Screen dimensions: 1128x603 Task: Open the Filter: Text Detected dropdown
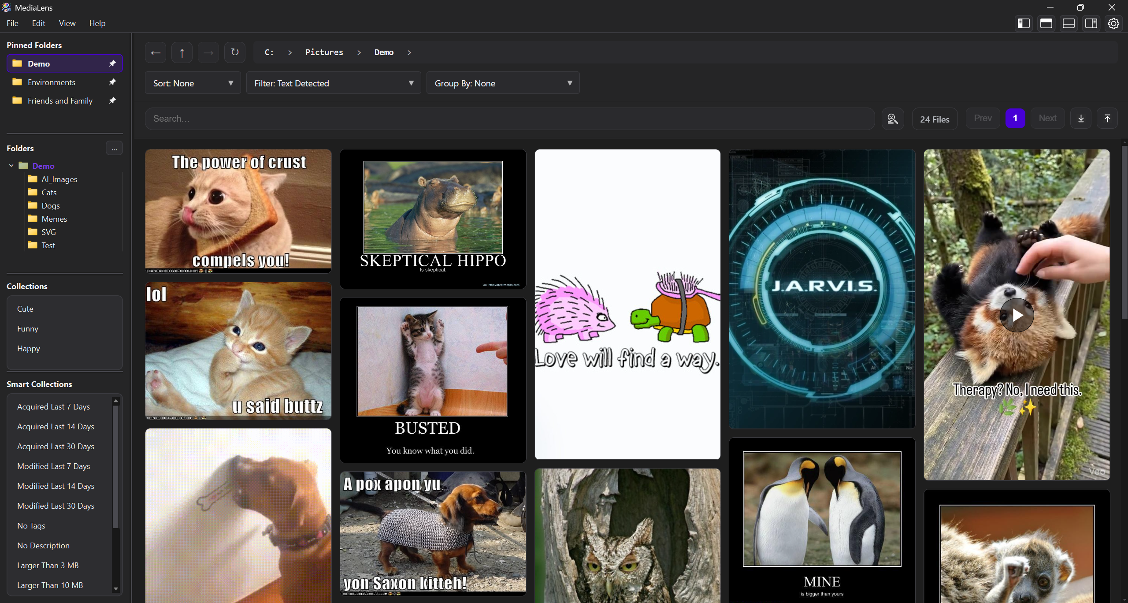[x=334, y=83]
